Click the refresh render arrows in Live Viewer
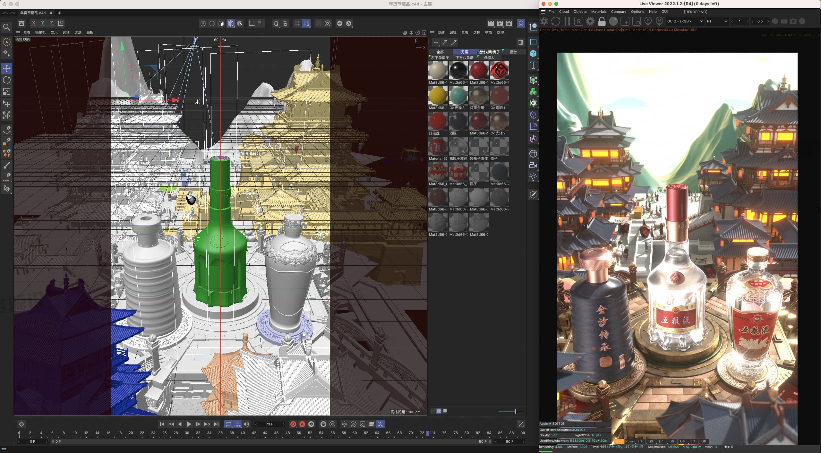The width and height of the screenshot is (821, 453). [x=556, y=21]
